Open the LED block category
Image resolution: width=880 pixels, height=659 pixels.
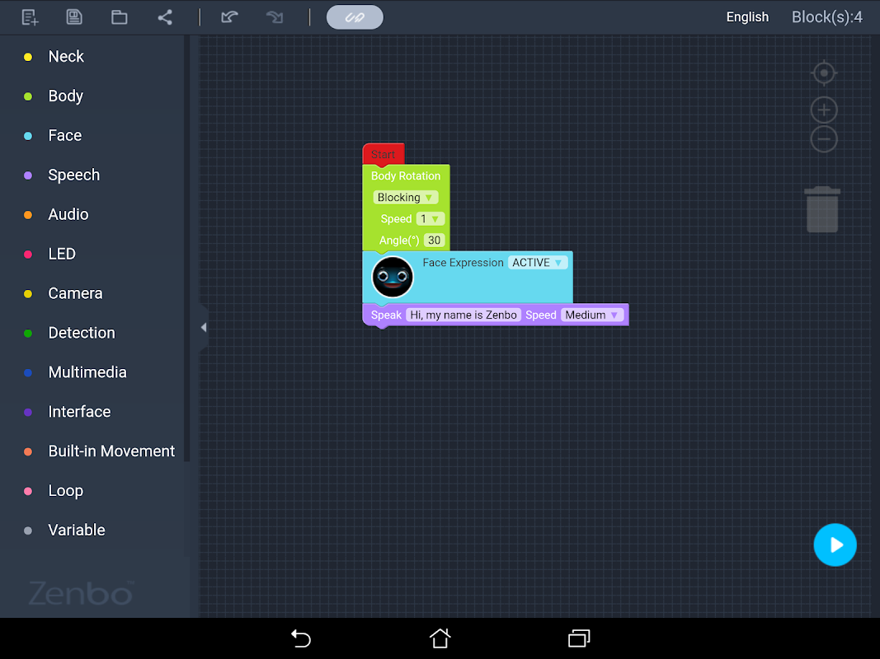coord(62,254)
